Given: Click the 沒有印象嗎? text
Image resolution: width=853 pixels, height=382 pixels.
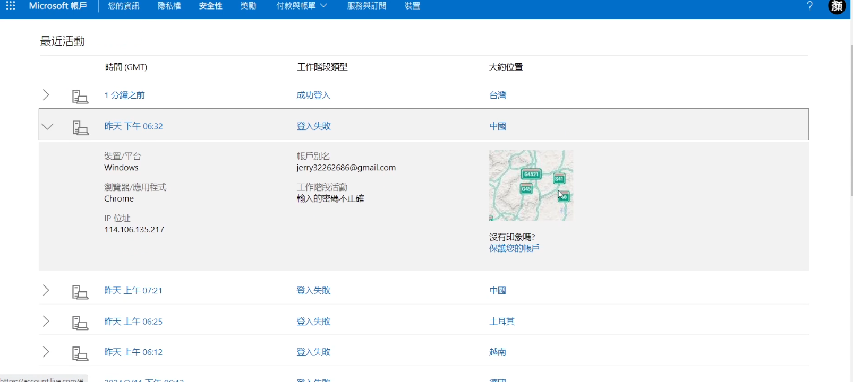Looking at the screenshot, I should click(512, 237).
